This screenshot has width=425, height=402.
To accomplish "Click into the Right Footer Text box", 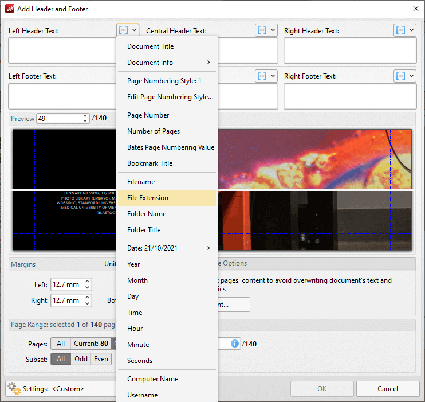I will pyautogui.click(x=350, y=96).
